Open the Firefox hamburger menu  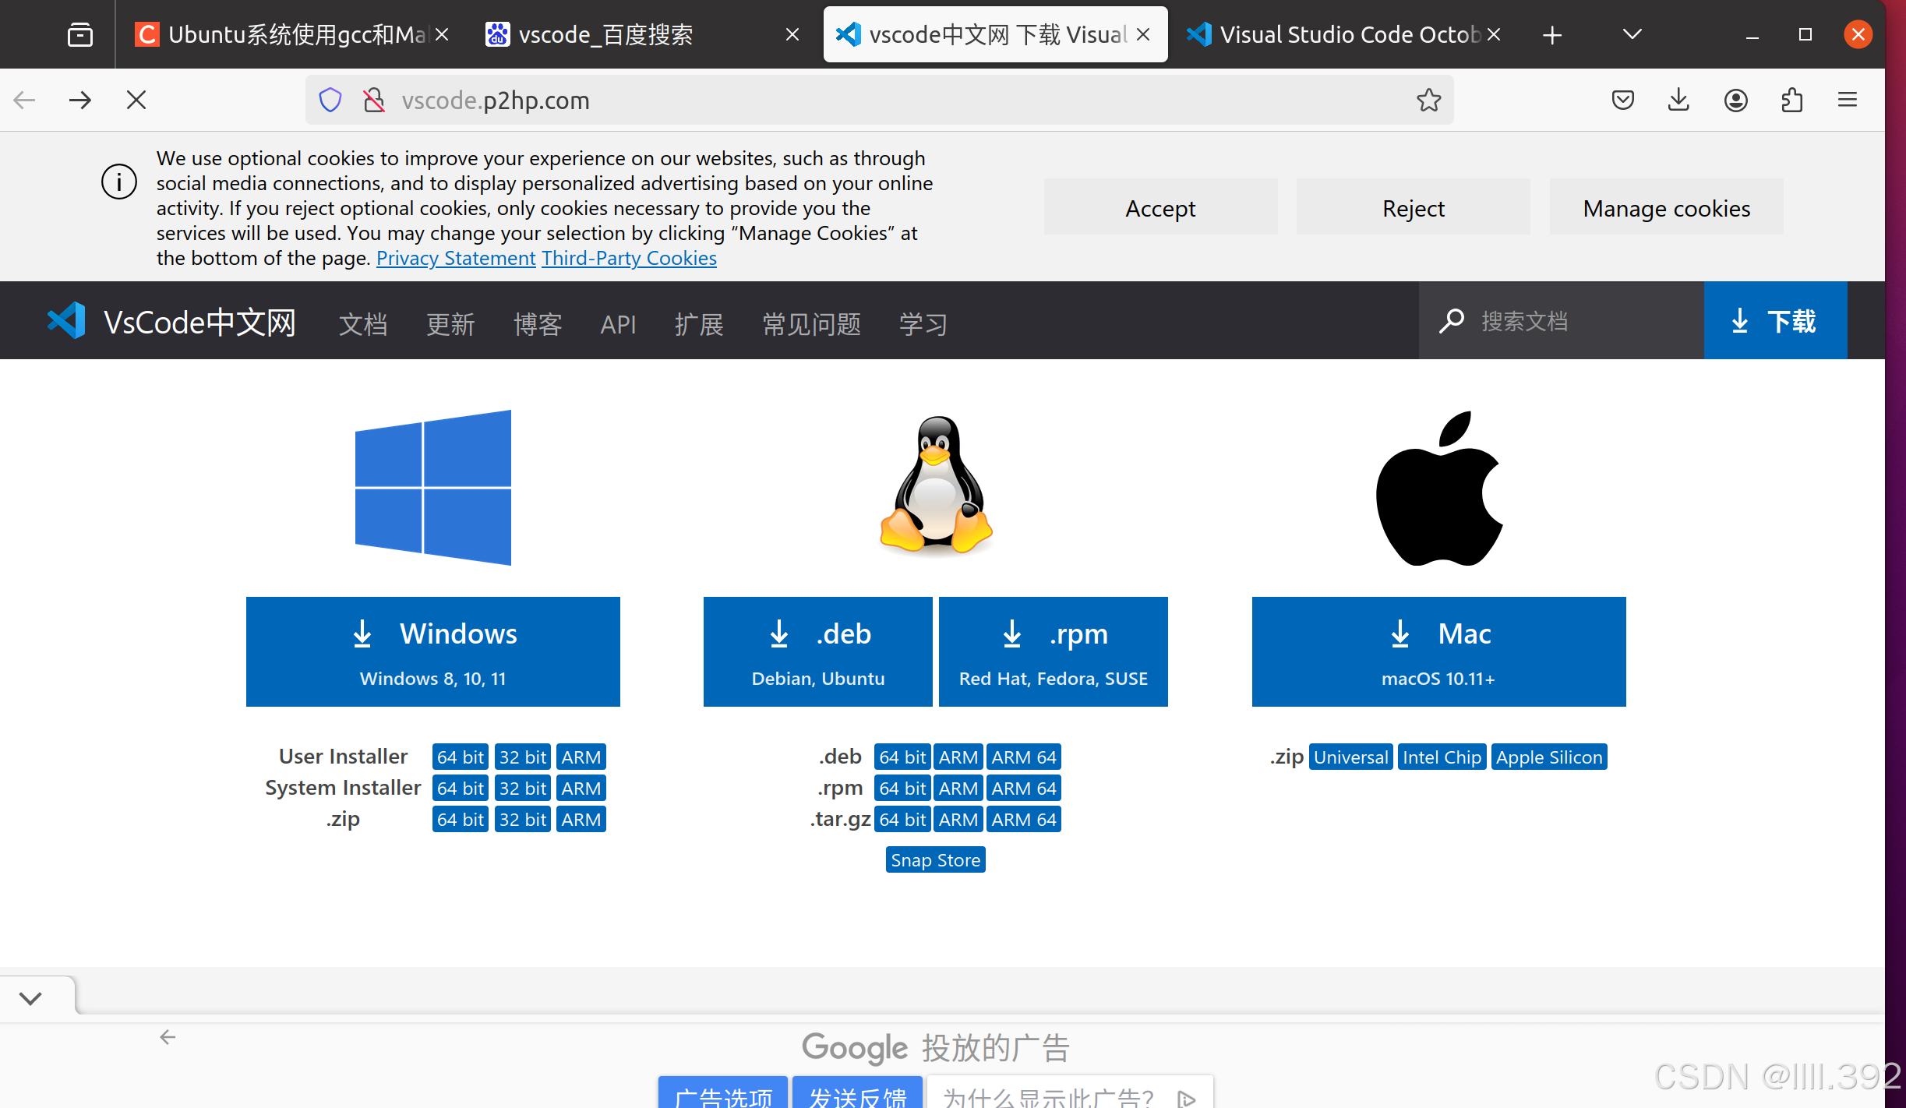1848,100
